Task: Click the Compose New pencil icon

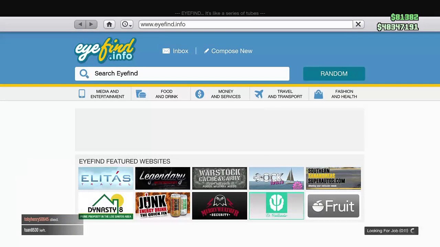Action: click(206, 51)
